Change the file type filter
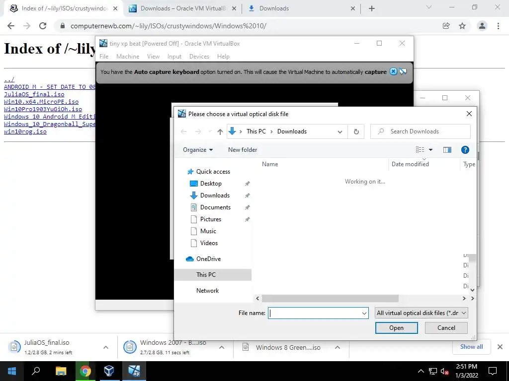 (422, 313)
